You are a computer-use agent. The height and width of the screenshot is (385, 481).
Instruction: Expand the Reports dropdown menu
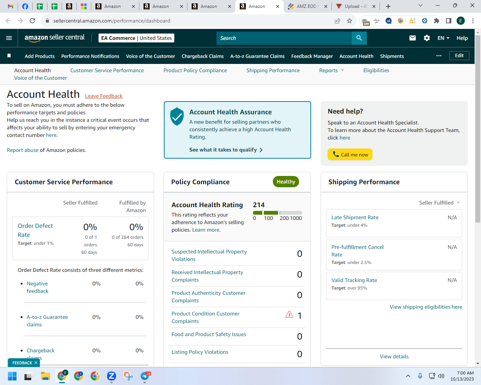click(331, 70)
